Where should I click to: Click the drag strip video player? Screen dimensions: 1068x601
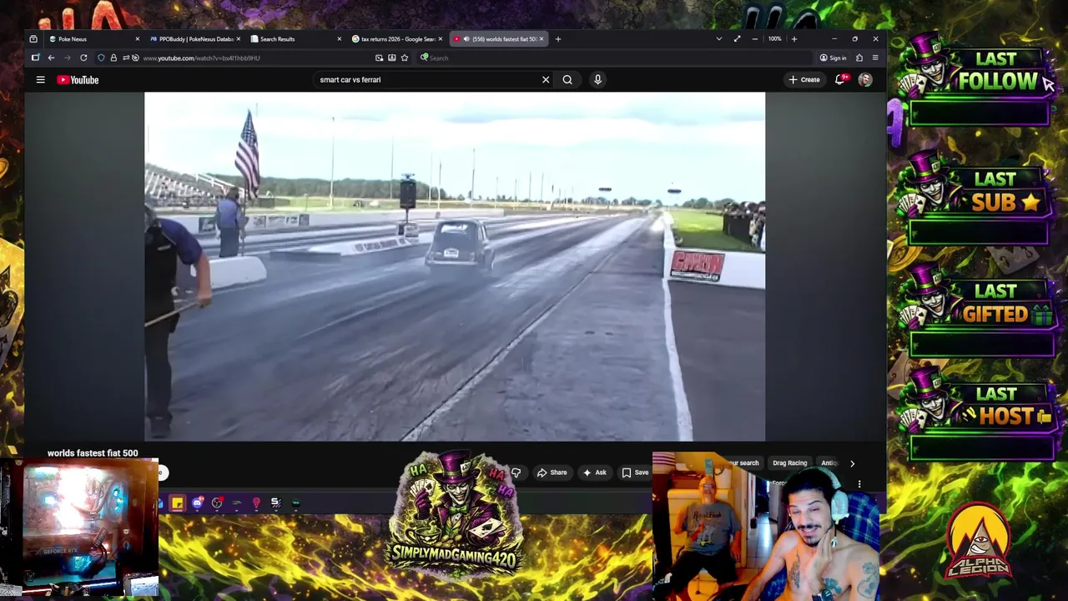tap(455, 266)
